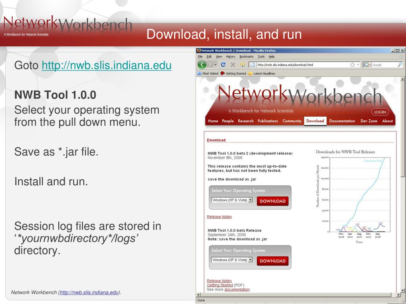Screen dimensions: 406x304
Task: Open the Getting Started bookmark
Action: [233, 73]
